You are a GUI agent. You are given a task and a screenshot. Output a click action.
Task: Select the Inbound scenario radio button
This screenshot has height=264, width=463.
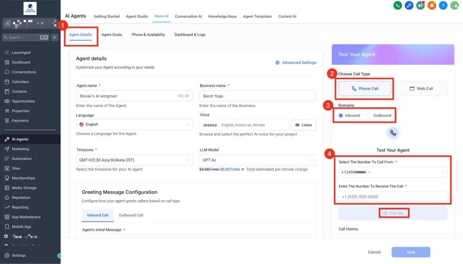click(341, 115)
